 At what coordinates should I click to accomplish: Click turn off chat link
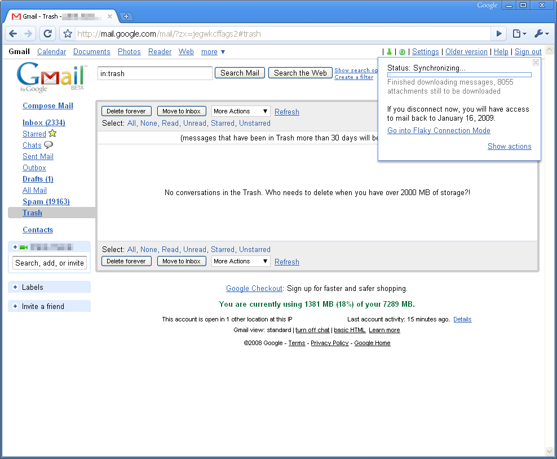tap(312, 330)
